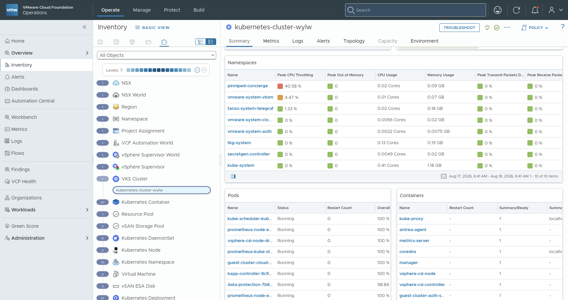Viewport: 568px width, 300px height.
Task: Open the Protect top menu
Action: pyautogui.click(x=172, y=10)
